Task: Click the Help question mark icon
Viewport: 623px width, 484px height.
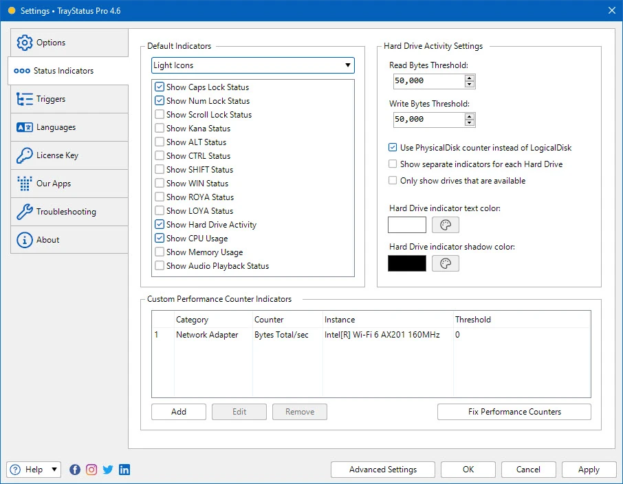Action: coord(15,470)
